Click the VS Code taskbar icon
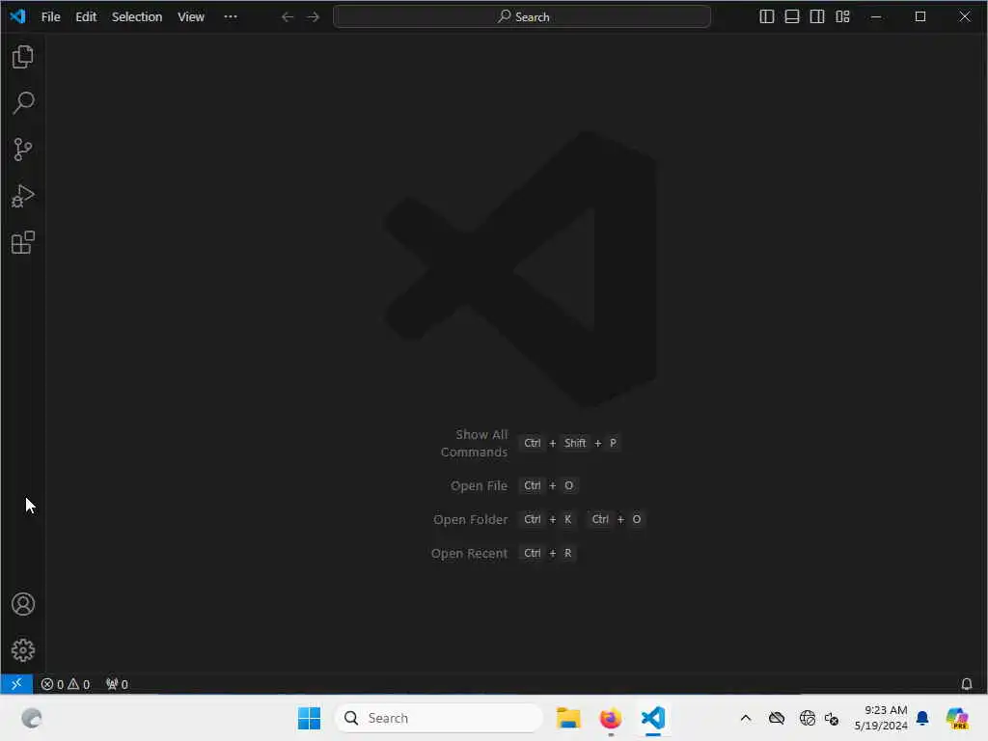 653,718
